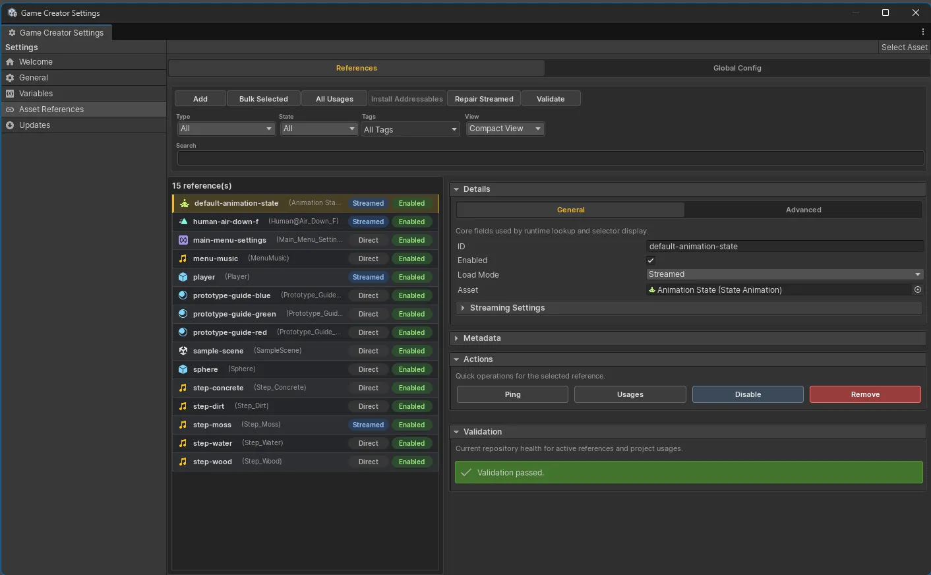Image resolution: width=931 pixels, height=575 pixels.
Task: Open the State filter dropdown
Action: click(x=318, y=129)
